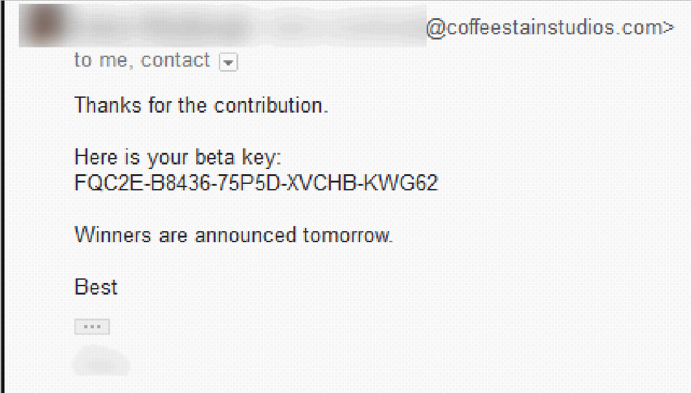Viewport: 691px width, 393px height.
Task: Expand recipient details with the small arrow
Action: pos(228,62)
